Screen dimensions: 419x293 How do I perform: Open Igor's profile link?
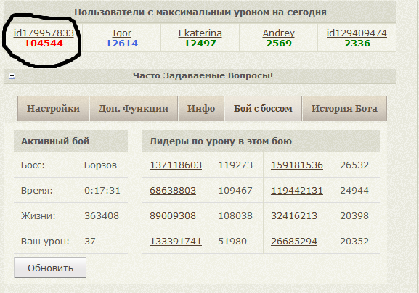point(122,33)
